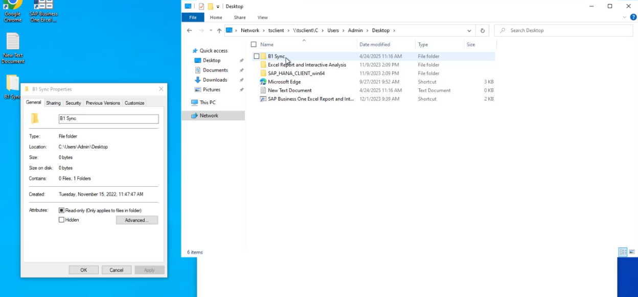Open Desktop in Quick access
638x297 pixels.
[212, 60]
